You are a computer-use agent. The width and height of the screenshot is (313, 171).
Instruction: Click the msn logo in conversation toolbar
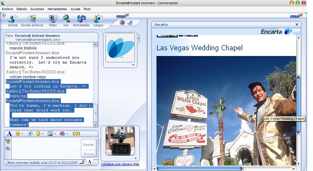click(x=122, y=16)
